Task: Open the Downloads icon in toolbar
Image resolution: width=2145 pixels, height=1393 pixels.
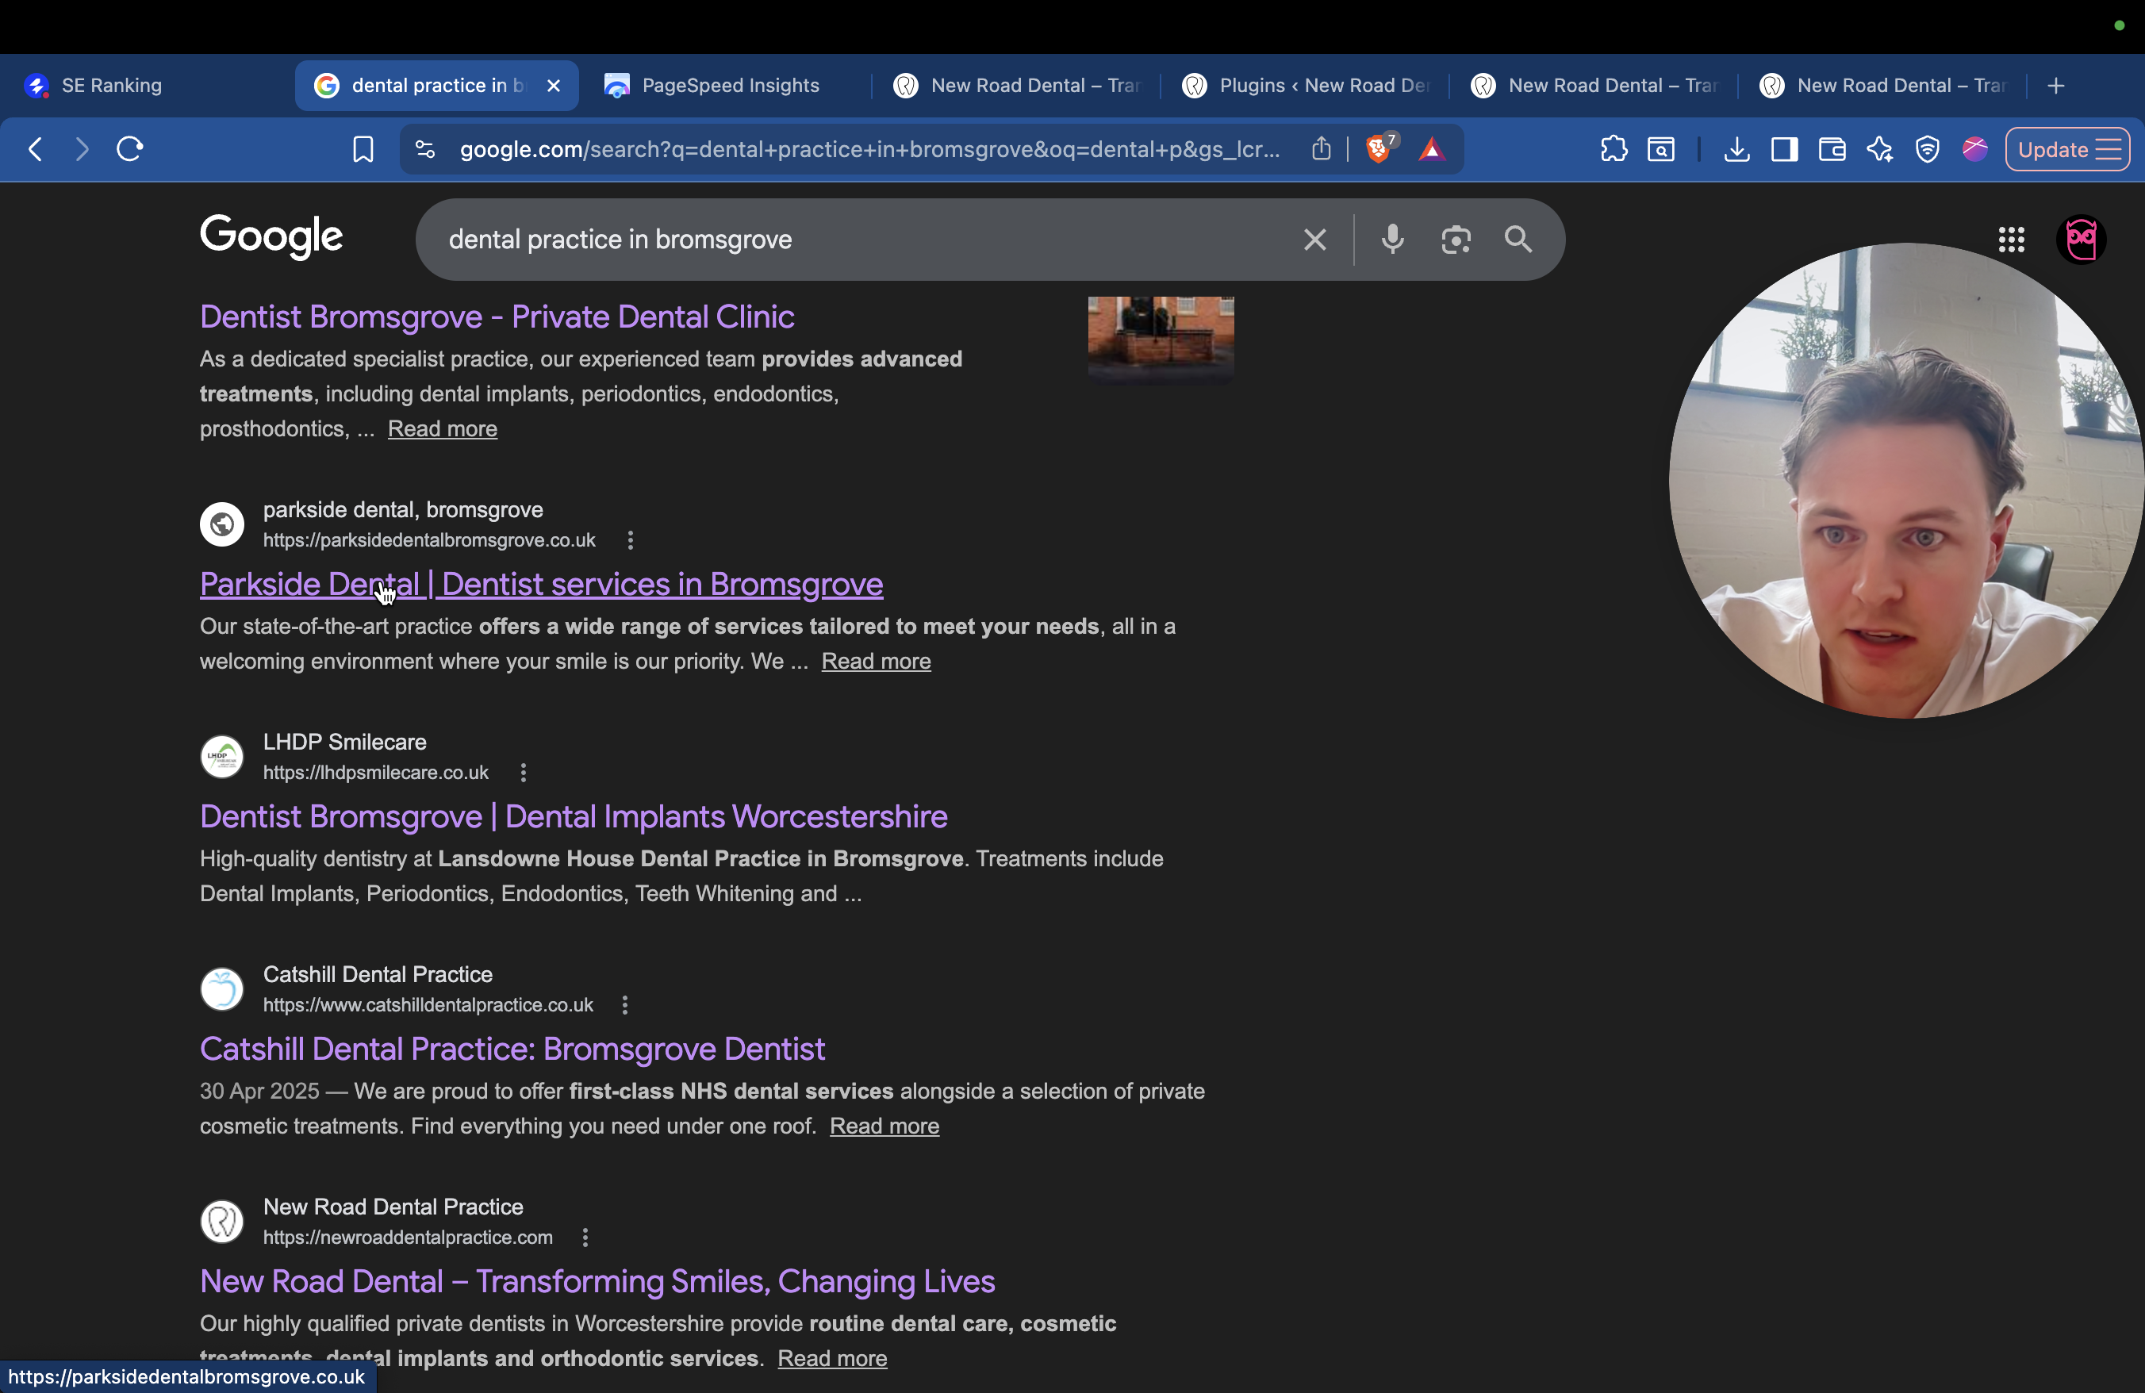Action: click(x=1736, y=150)
